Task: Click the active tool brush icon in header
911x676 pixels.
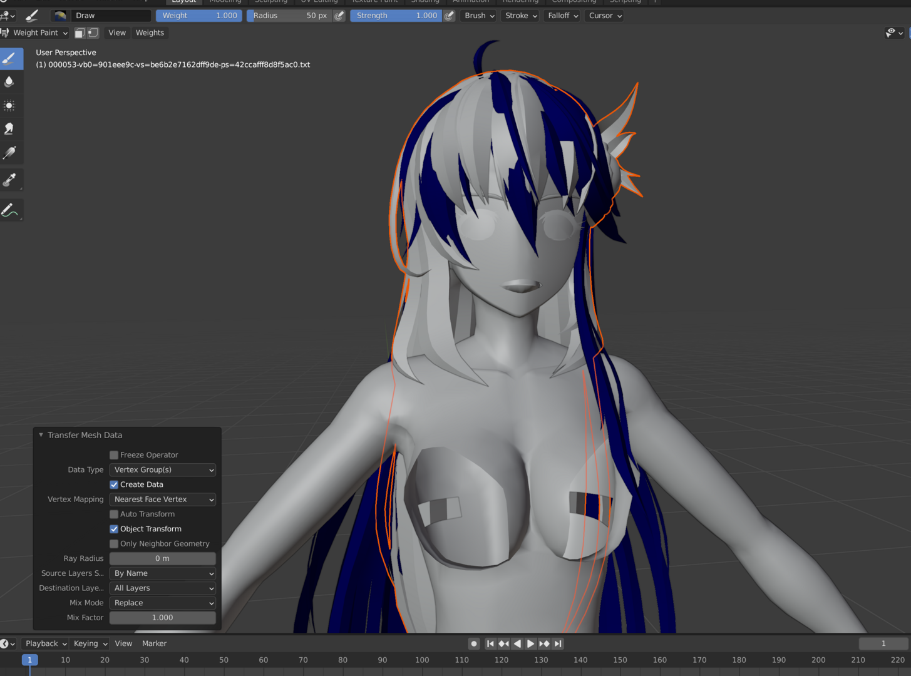Action: [32, 16]
